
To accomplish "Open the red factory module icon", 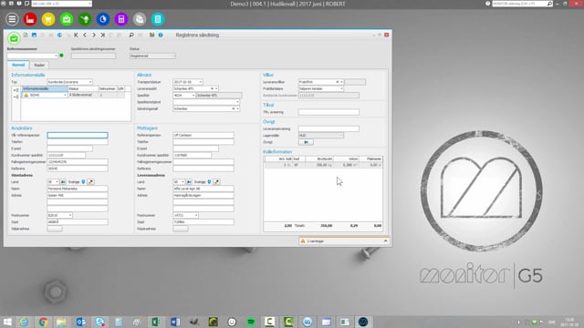I will pyautogui.click(x=30, y=19).
